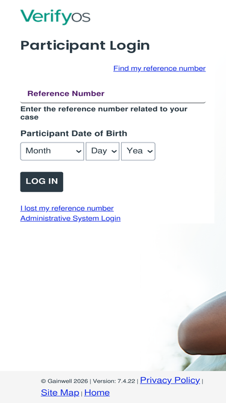Click the Verifyos logo
This screenshot has height=403, width=226.
[x=55, y=18]
